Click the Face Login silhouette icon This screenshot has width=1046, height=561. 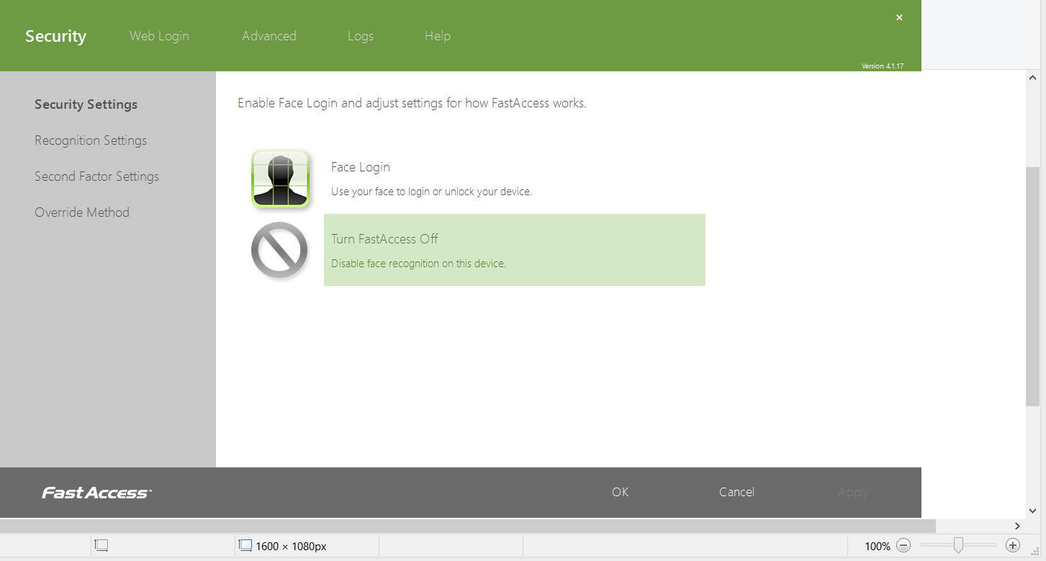281,179
